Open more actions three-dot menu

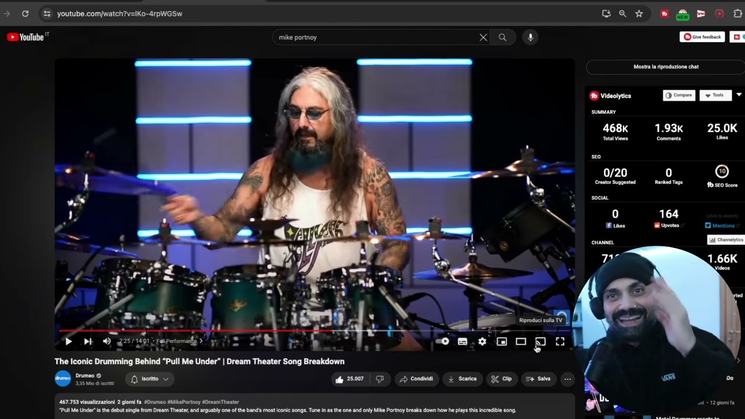[567, 379]
